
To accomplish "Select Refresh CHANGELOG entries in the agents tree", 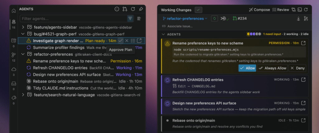I will (81, 68).
